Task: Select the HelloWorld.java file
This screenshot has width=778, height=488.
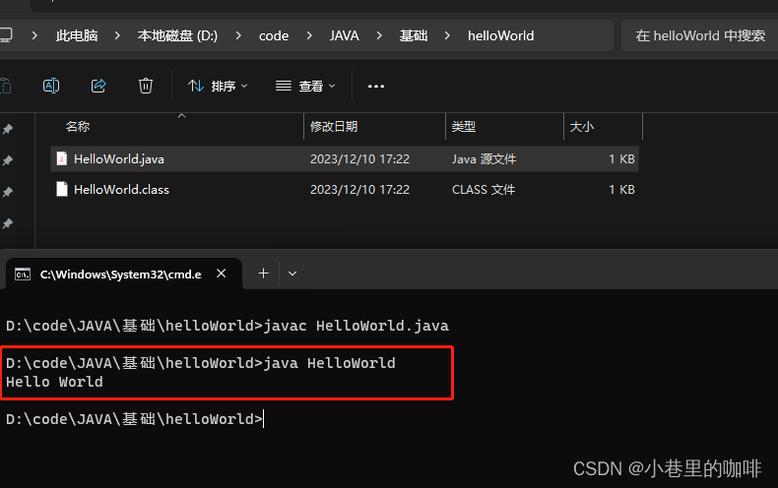Action: tap(345, 158)
